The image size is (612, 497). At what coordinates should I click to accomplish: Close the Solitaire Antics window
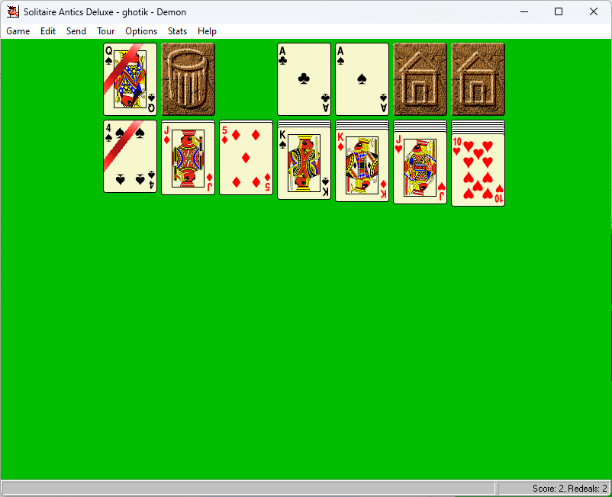click(x=593, y=11)
